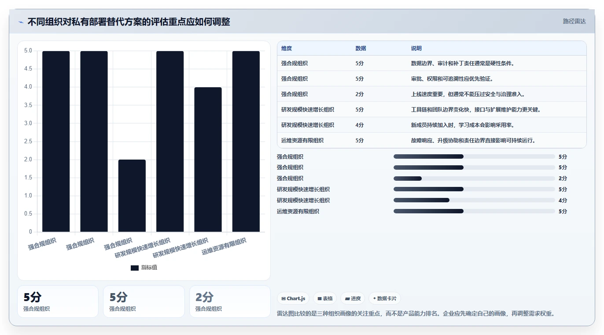This screenshot has height=335, width=604.
Task: Click the 维度 column header
Action: (x=287, y=48)
